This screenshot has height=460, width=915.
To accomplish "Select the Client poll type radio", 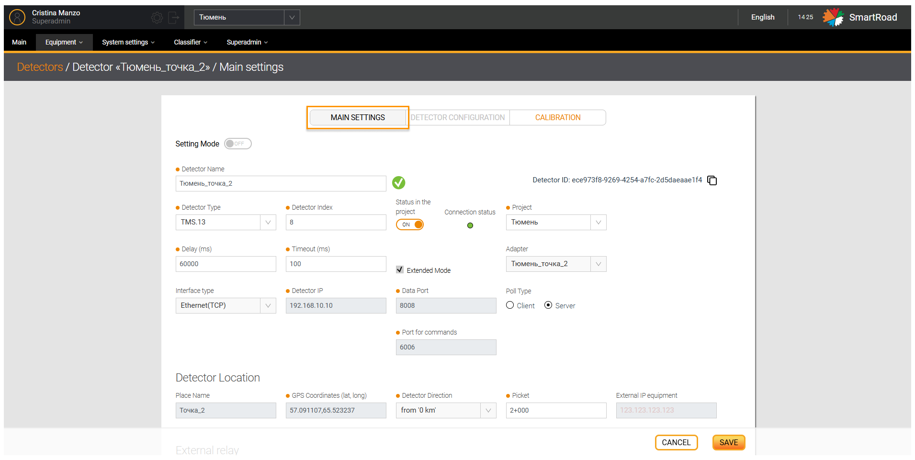I will coord(510,305).
